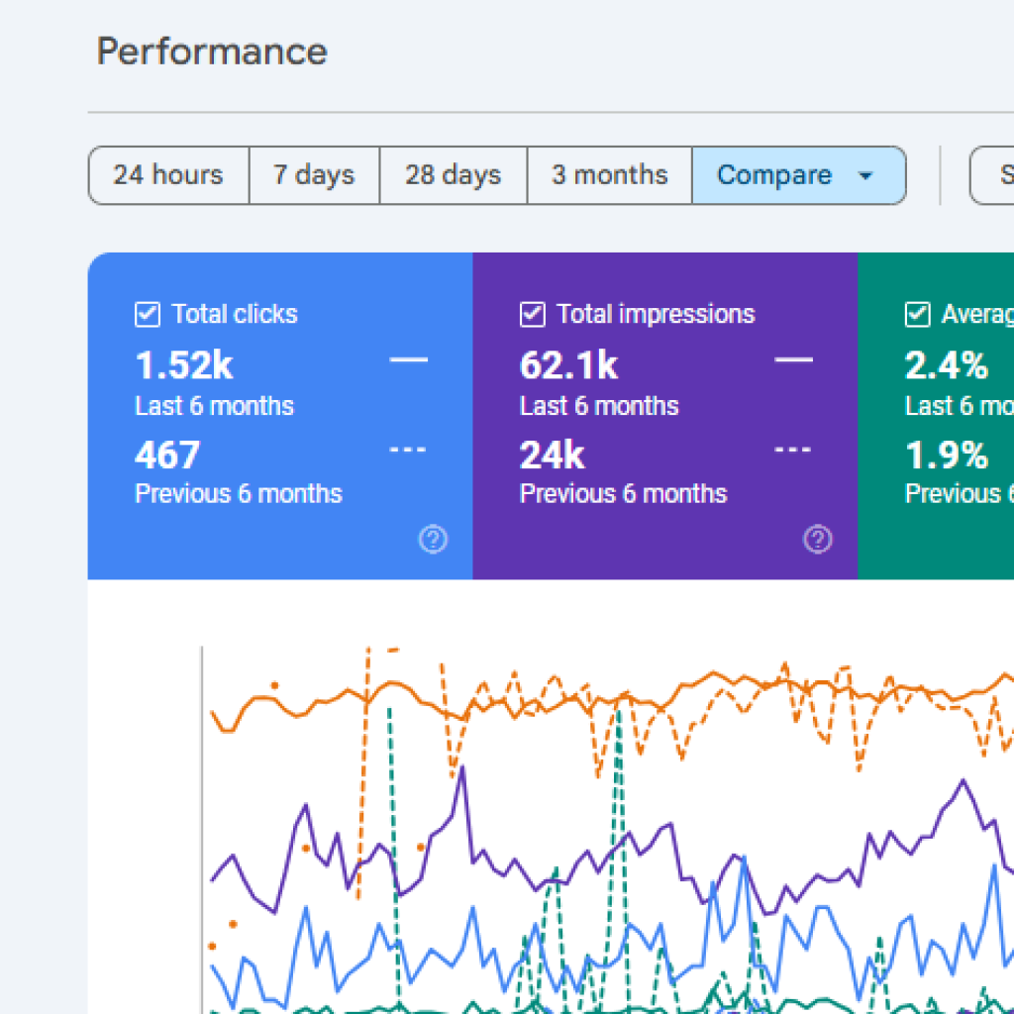Open the Compare dropdown arrow
The image size is (1014, 1014).
click(865, 175)
